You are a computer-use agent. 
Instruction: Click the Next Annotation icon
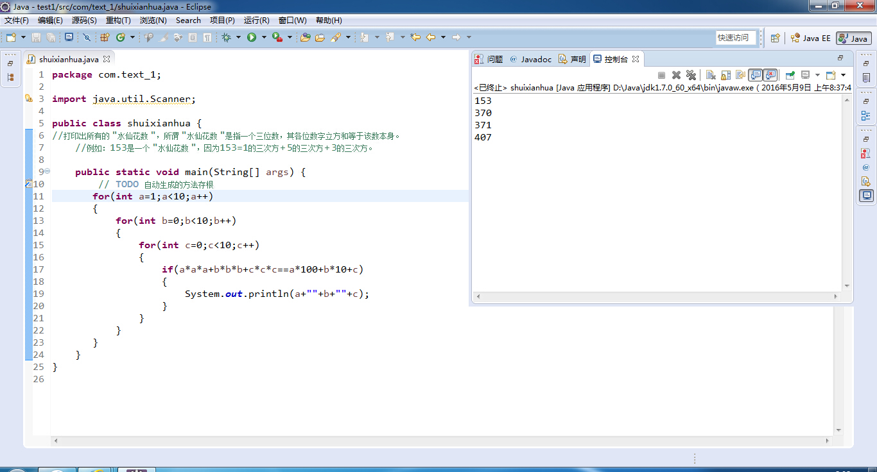click(364, 37)
